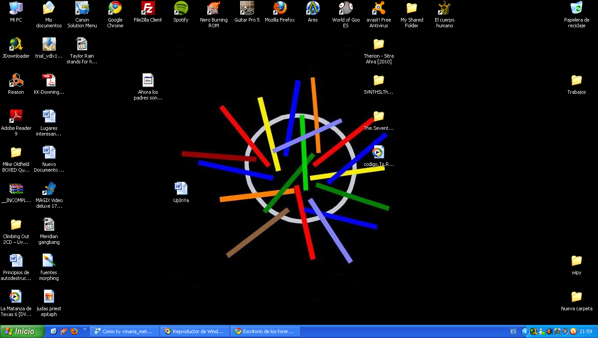Launch the MAGIX Video deluxe 17 shortcut
Image resolution: width=598 pixels, height=338 pixels.
coord(49,195)
